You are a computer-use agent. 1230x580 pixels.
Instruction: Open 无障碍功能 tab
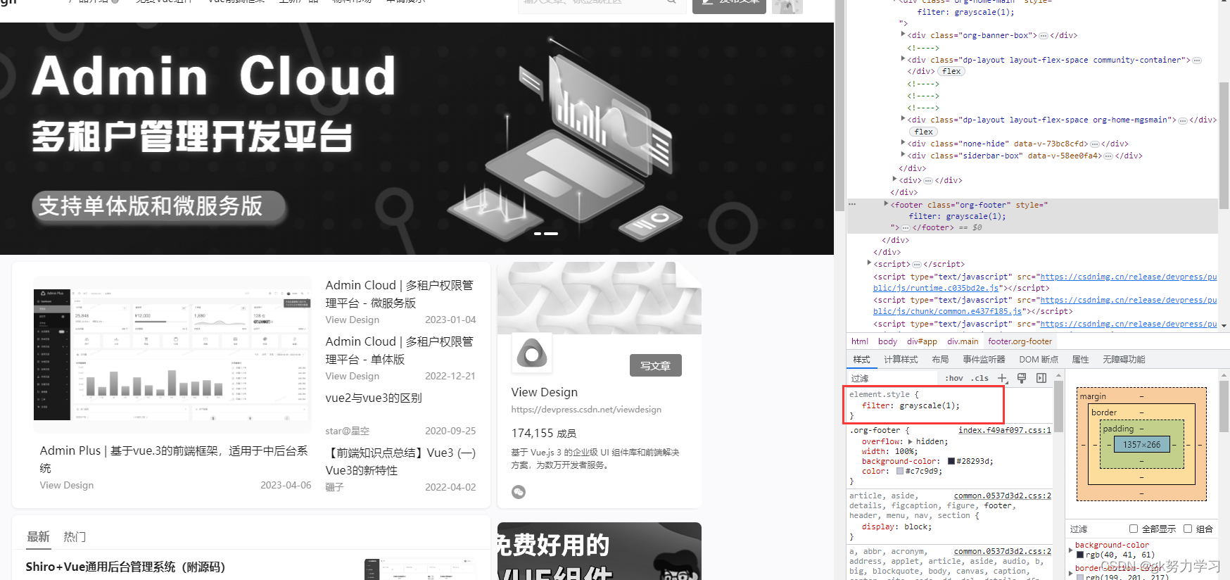pyautogui.click(x=1124, y=359)
